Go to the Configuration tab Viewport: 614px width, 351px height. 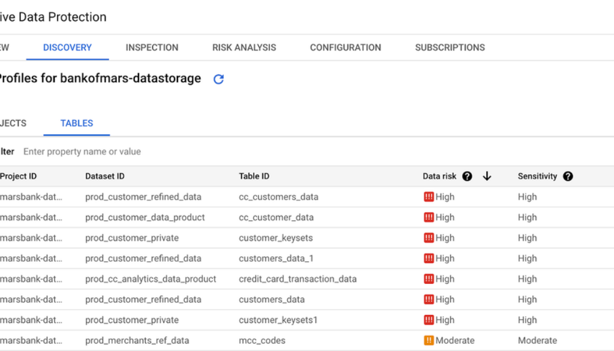pyautogui.click(x=345, y=47)
